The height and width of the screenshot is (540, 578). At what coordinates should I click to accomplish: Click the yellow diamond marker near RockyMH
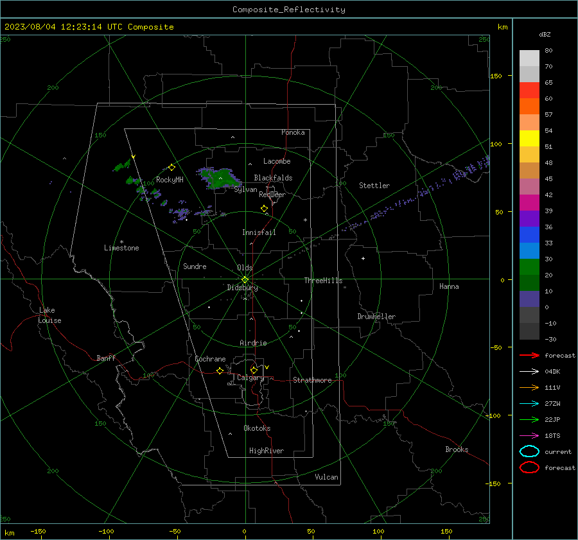[171, 168]
